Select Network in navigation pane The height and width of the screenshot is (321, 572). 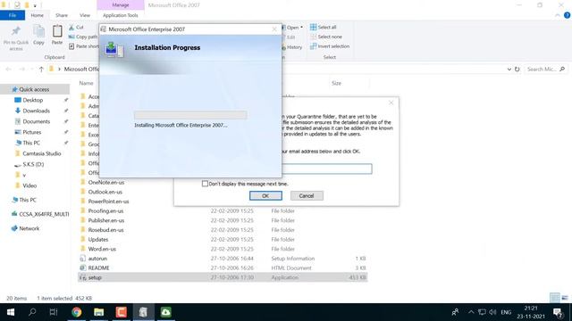29,228
